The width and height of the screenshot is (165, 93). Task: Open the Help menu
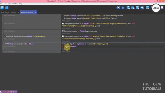point(21,4)
